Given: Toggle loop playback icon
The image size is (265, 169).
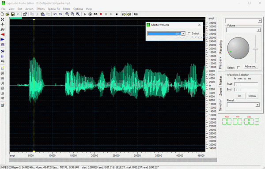Looking at the screenshot, I should point(95,14).
